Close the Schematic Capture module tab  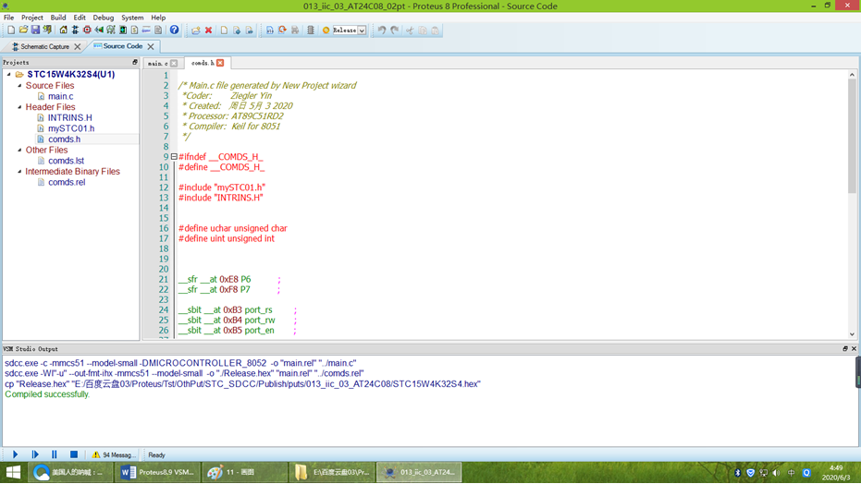tap(78, 46)
